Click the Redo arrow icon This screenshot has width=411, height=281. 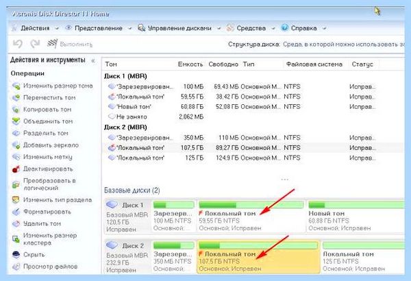pos(35,44)
